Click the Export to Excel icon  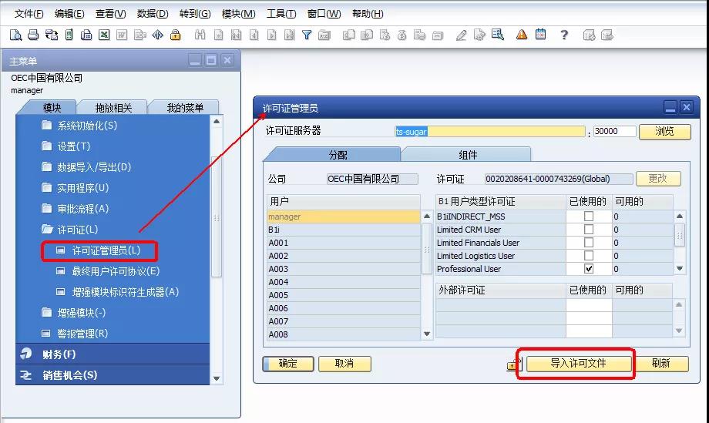point(104,35)
